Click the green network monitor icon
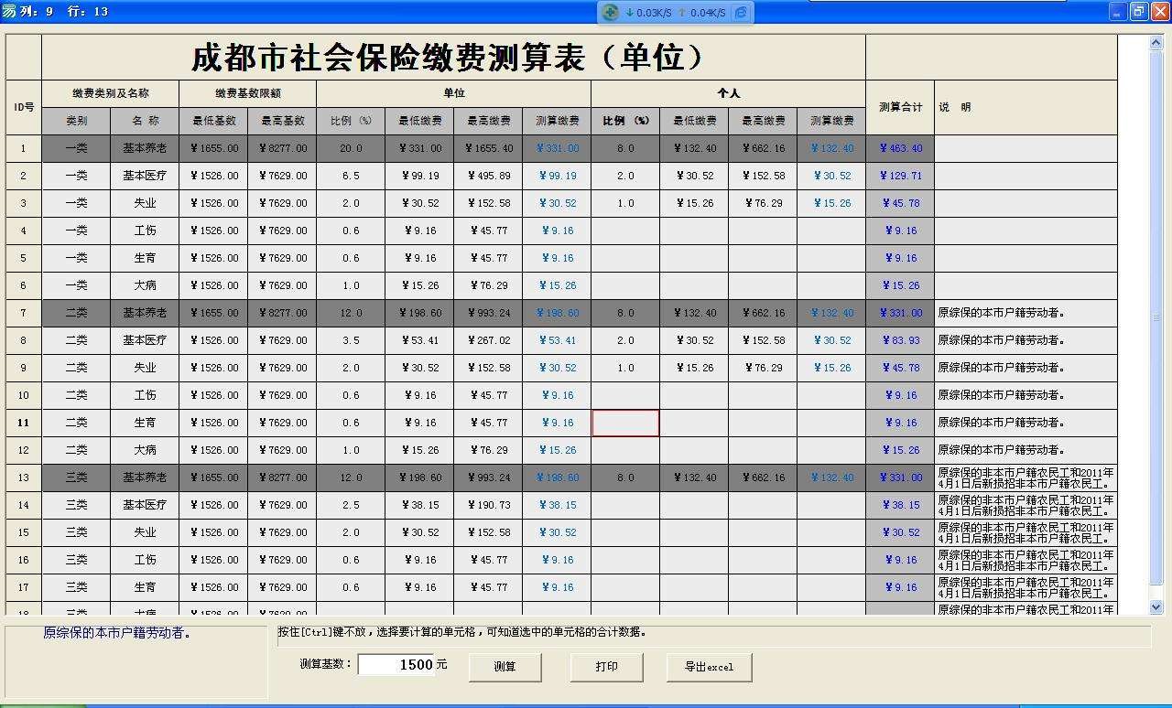1172x708 pixels. pyautogui.click(x=611, y=13)
